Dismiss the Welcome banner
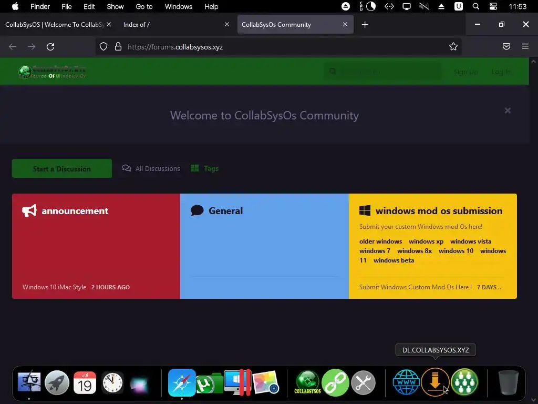Image resolution: width=538 pixels, height=404 pixels. pyautogui.click(x=508, y=110)
